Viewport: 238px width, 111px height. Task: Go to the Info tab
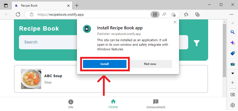pyautogui.click(x=71, y=104)
